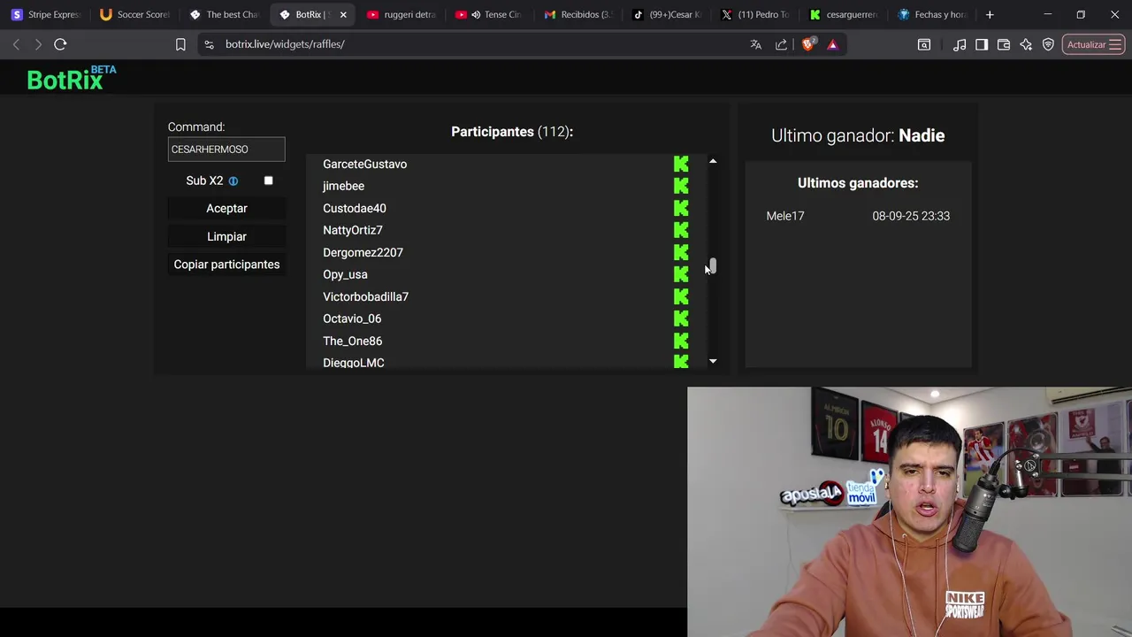This screenshot has height=637, width=1132.
Task: Select participant jimebee
Action: point(343,186)
